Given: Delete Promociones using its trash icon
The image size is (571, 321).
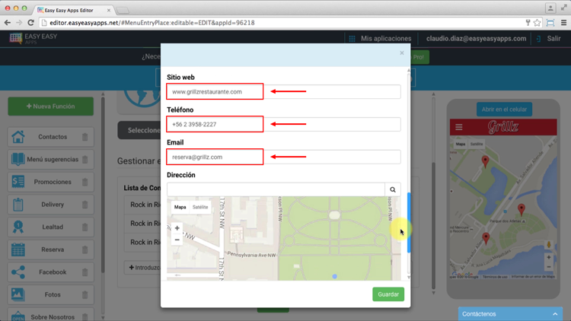Looking at the screenshot, I should 85,182.
